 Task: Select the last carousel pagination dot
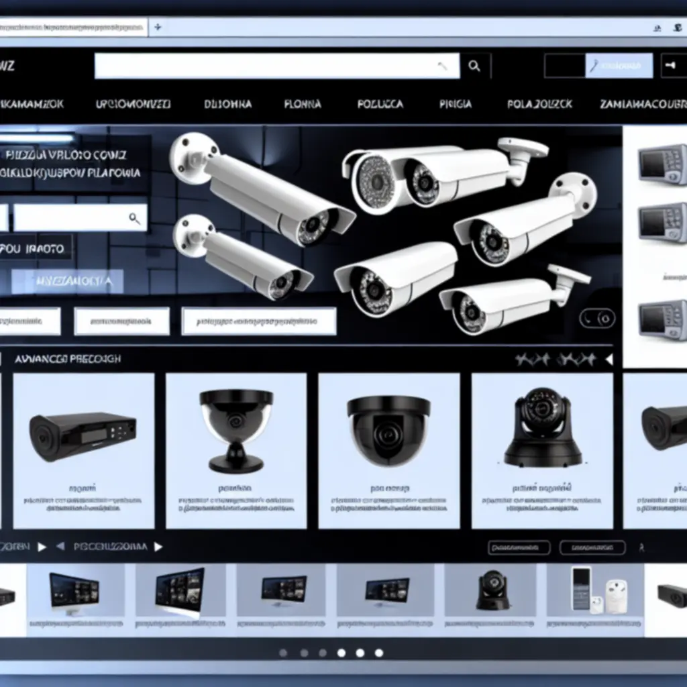(379, 652)
